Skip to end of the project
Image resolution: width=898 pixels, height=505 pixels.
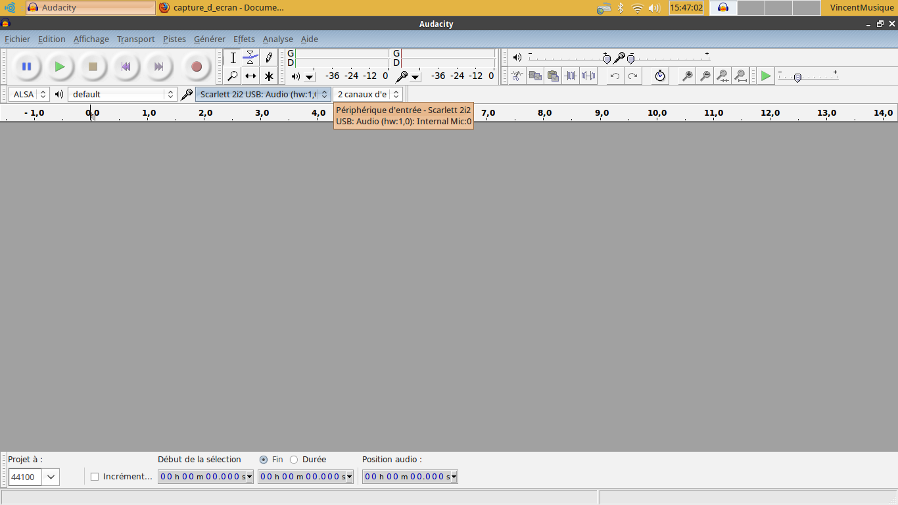[x=158, y=66]
